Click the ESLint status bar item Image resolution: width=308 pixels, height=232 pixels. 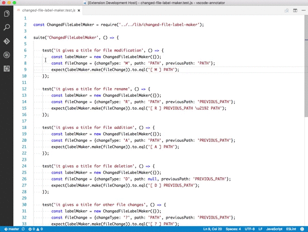point(291,229)
